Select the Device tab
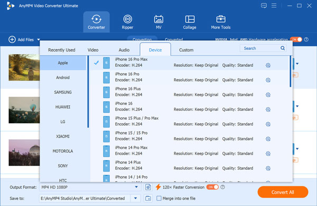 pos(155,49)
